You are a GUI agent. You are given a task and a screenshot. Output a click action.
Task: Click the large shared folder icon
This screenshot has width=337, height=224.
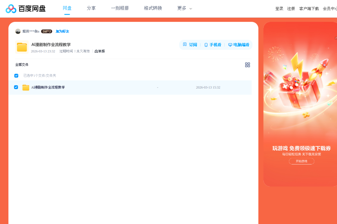22,47
